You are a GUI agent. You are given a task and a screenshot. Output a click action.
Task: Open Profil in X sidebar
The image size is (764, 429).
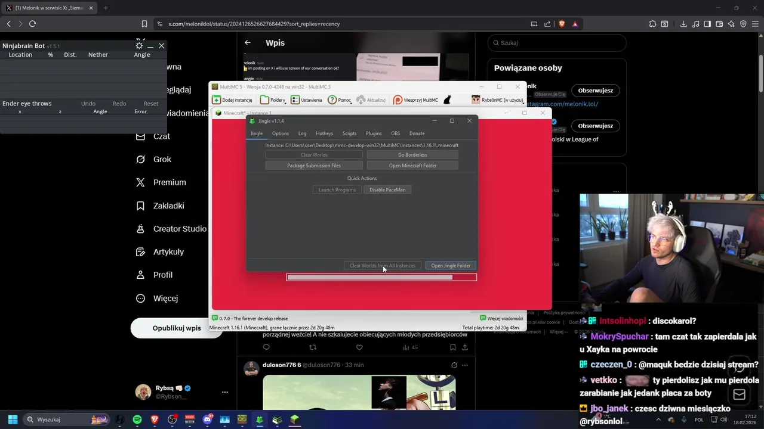[154, 275]
